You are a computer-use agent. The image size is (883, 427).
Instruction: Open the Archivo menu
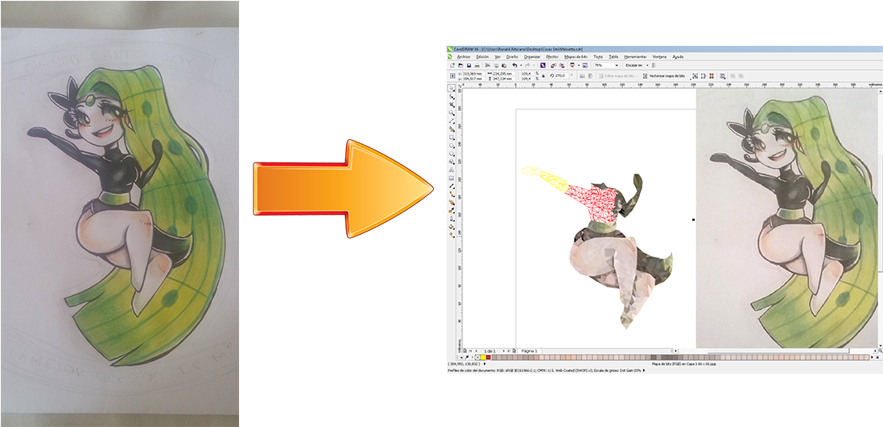463,57
